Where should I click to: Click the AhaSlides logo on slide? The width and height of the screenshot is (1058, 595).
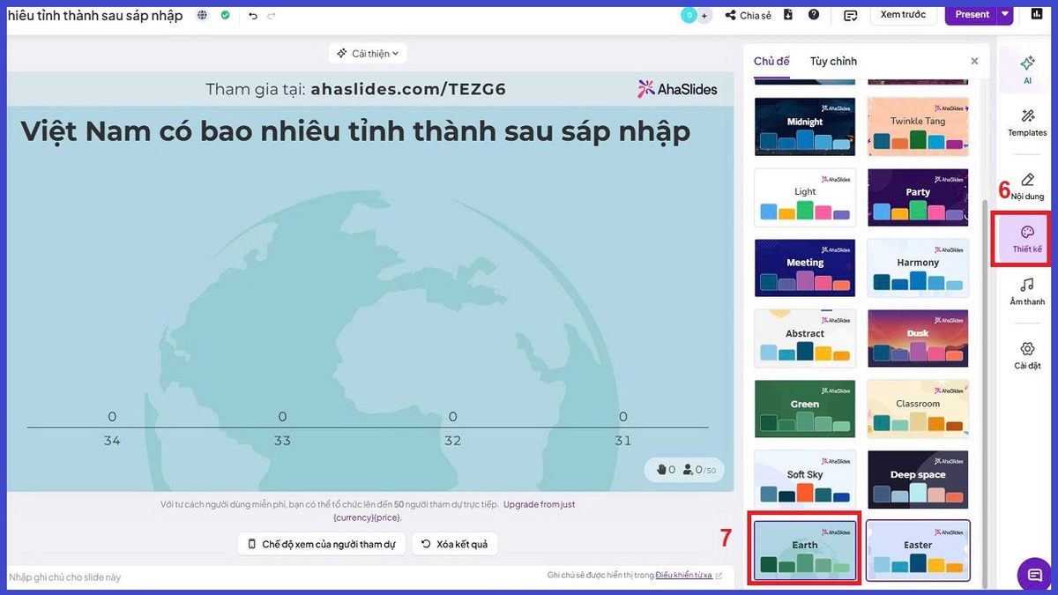(x=678, y=89)
